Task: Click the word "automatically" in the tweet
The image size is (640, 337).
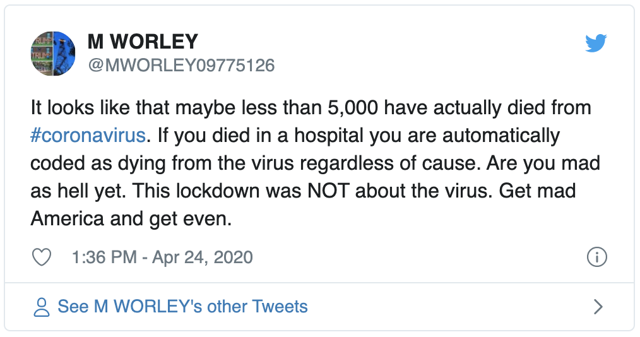Action: pyautogui.click(x=501, y=136)
